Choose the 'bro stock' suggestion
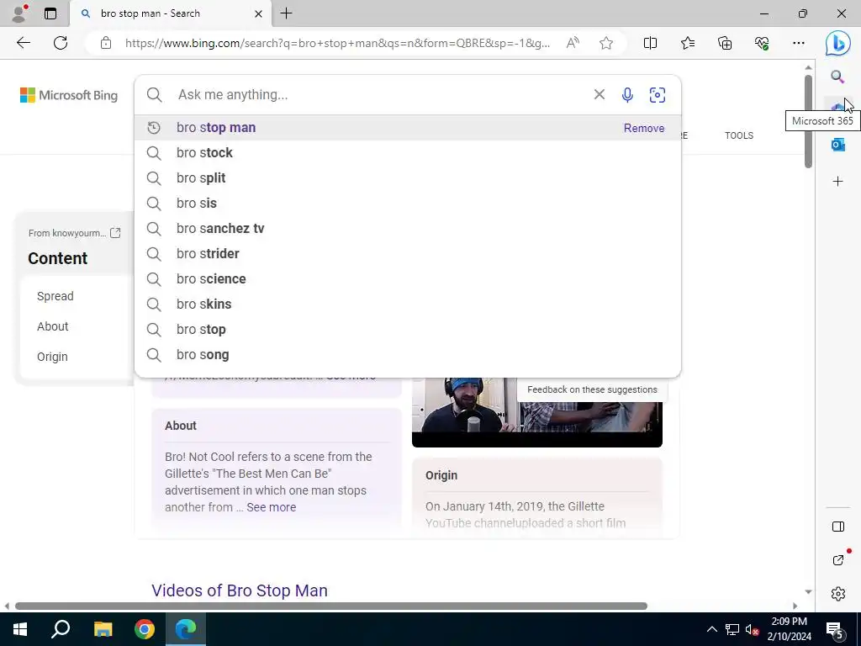861x646 pixels. (x=408, y=153)
